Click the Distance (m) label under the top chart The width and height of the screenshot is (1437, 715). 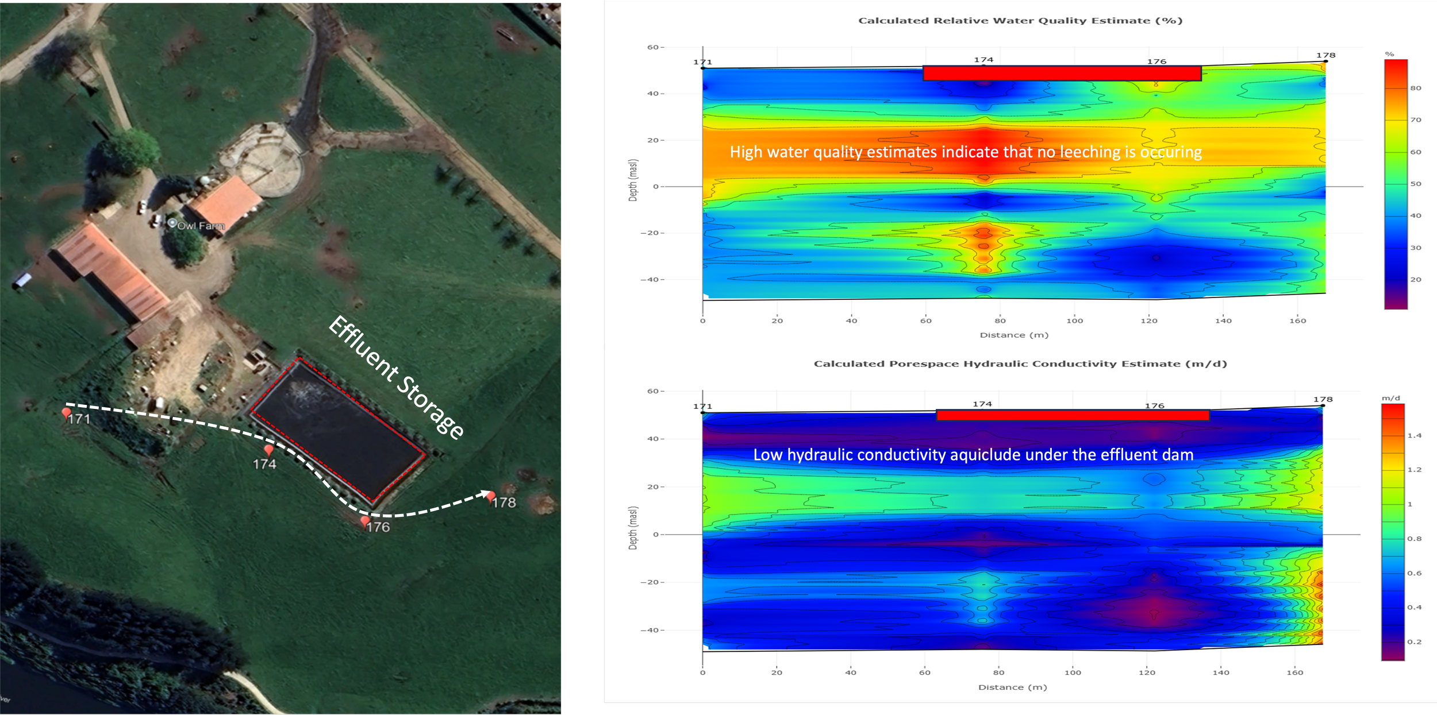click(x=1014, y=335)
